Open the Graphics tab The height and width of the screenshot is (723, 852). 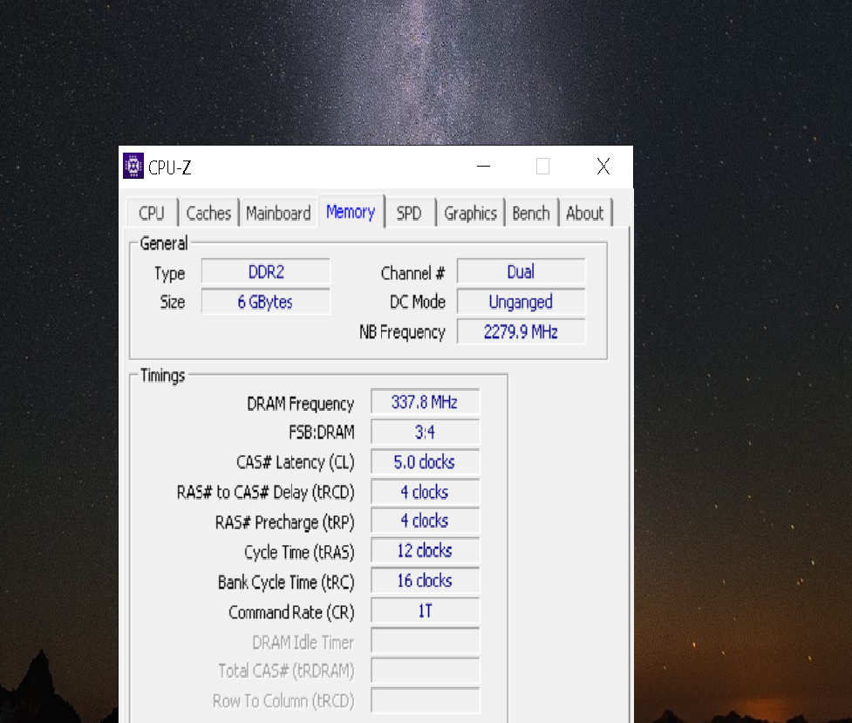tap(471, 213)
